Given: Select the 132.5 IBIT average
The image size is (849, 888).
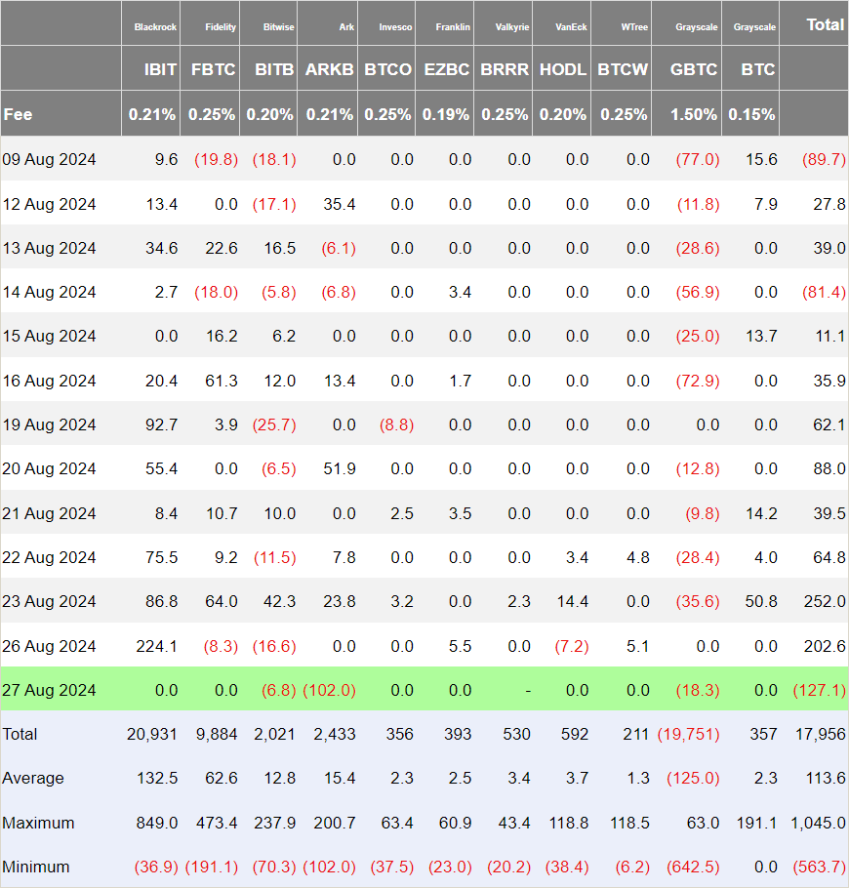Looking at the screenshot, I should [x=157, y=778].
